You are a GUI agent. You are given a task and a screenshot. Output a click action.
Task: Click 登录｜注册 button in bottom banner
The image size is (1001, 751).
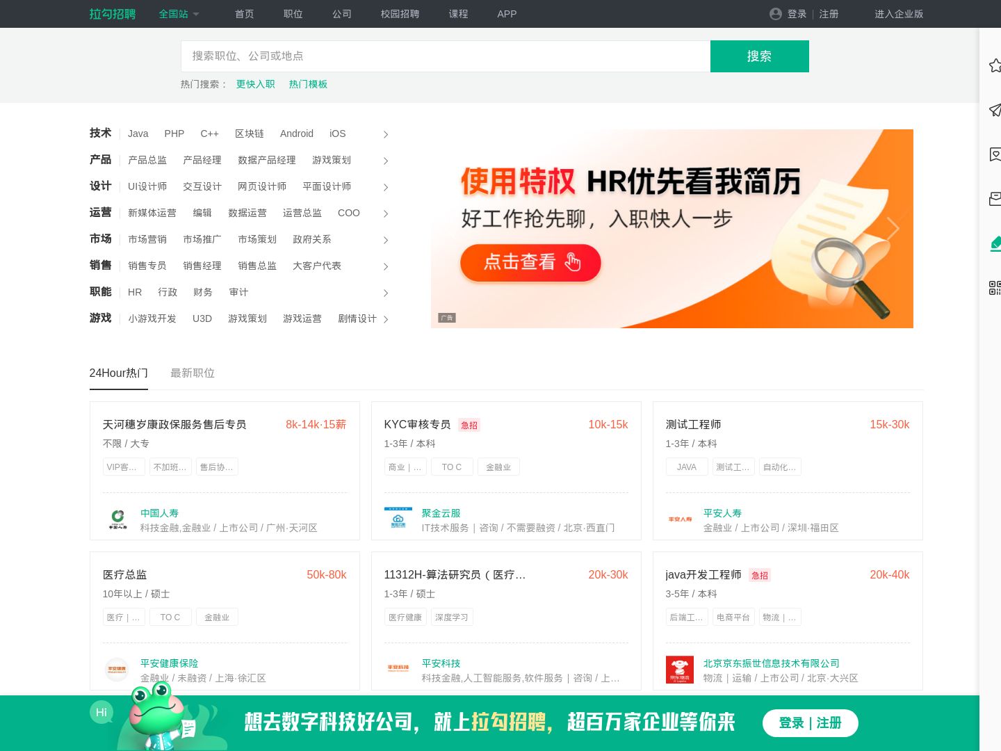coord(811,722)
